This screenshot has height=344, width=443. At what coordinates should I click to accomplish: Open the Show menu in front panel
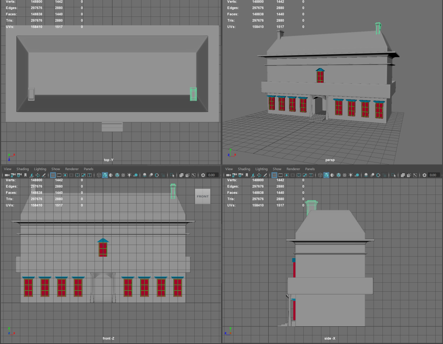coord(56,169)
